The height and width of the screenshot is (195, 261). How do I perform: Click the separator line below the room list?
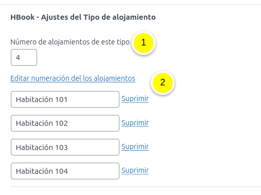(x=136, y=186)
